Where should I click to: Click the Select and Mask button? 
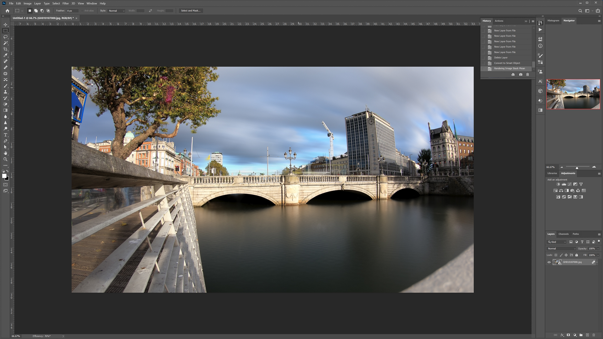click(191, 11)
